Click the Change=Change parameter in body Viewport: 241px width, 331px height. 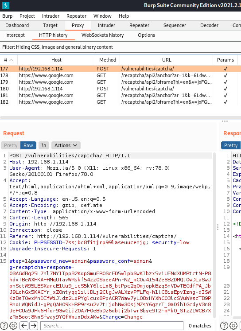point(122,317)
